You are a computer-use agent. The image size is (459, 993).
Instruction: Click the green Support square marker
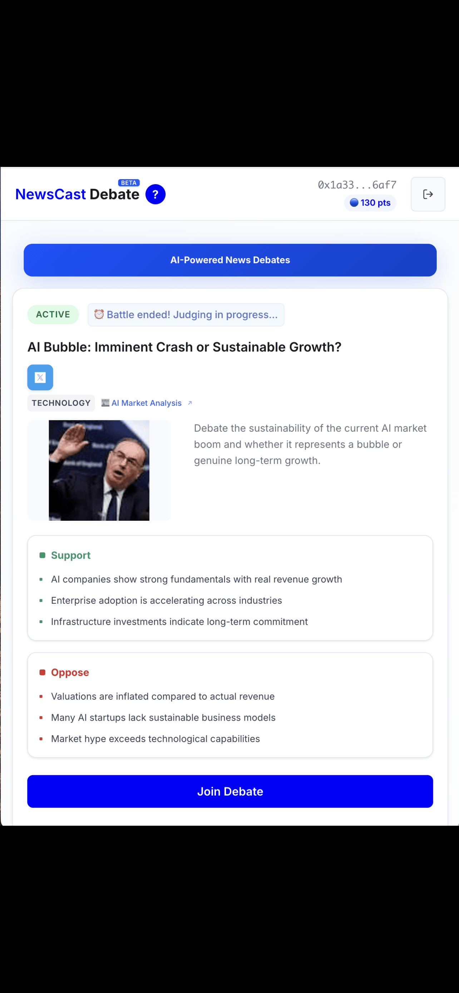tap(43, 555)
